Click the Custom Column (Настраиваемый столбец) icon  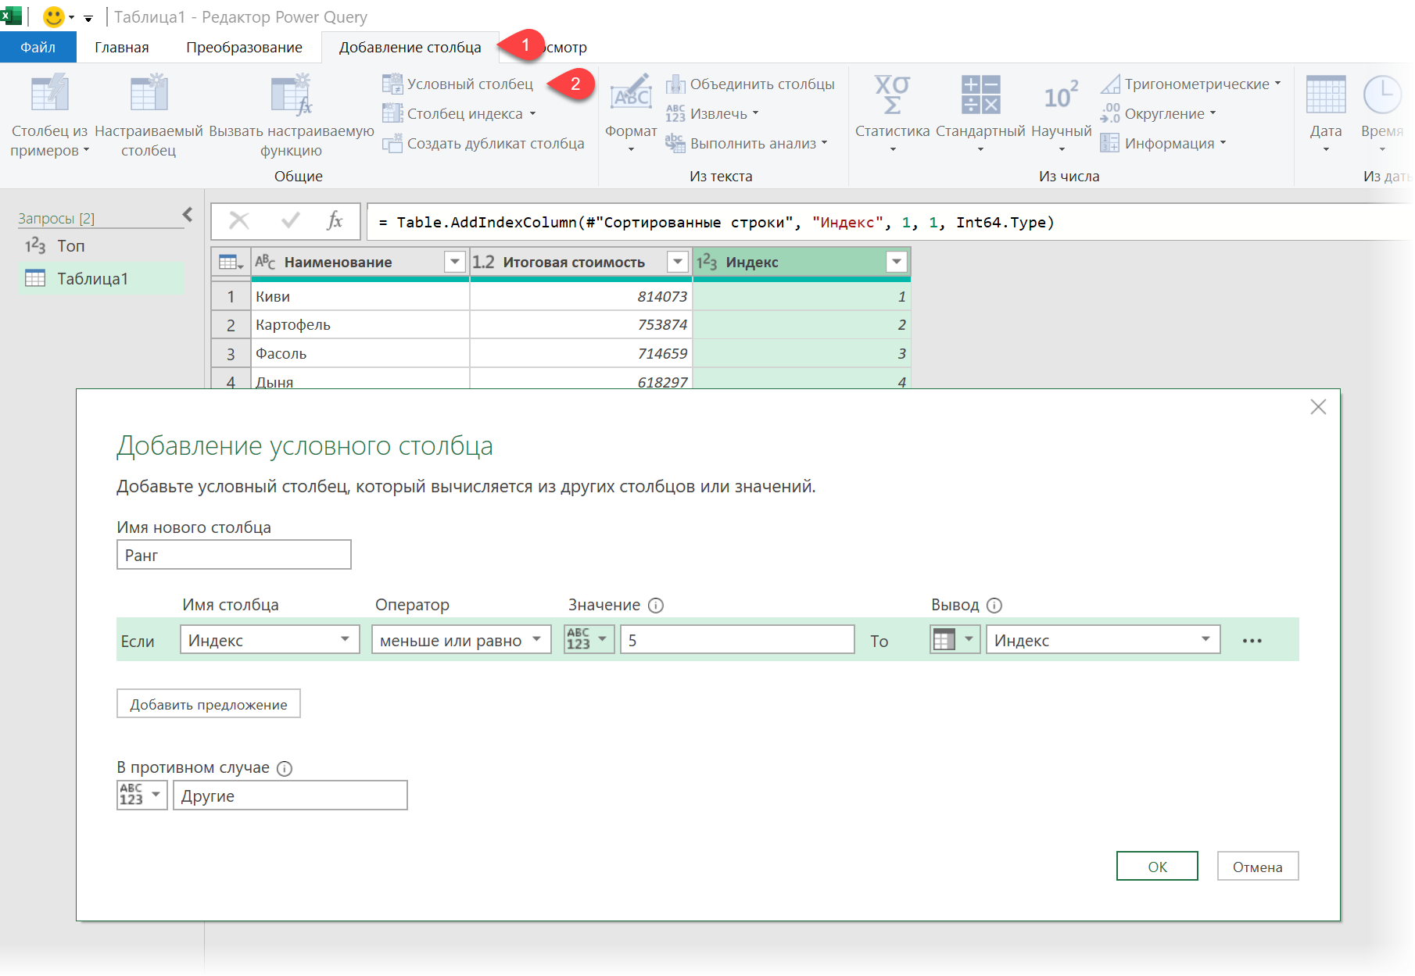[149, 94]
